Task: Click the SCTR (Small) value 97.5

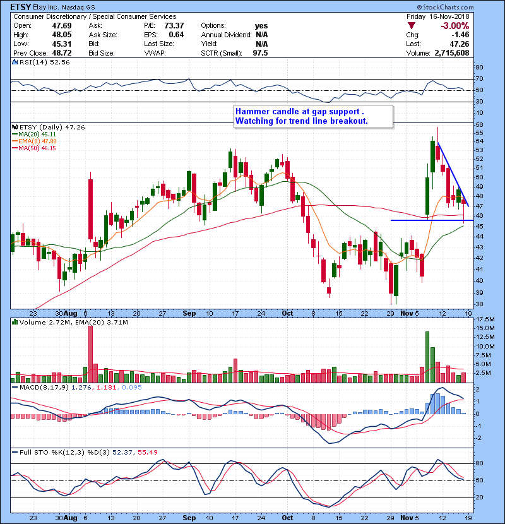Action: (260, 53)
